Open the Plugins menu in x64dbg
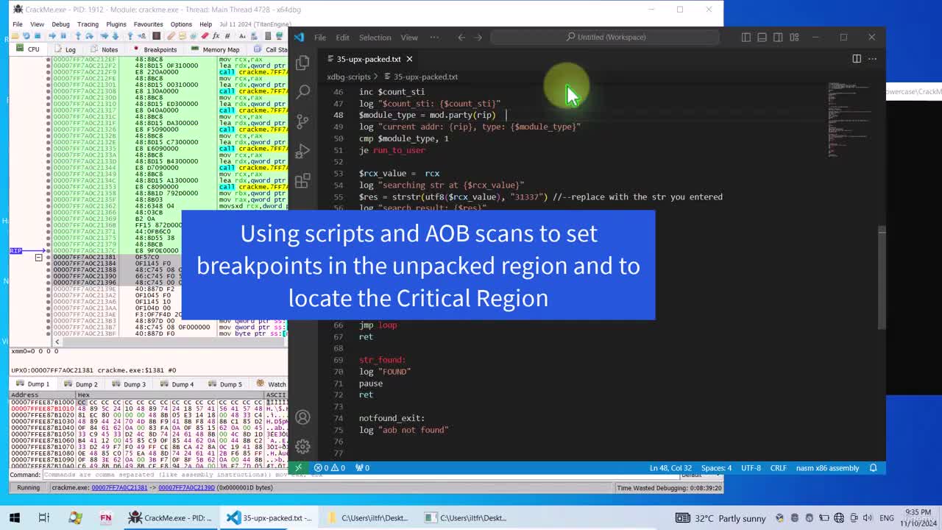Image resolution: width=942 pixels, height=530 pixels. click(x=116, y=24)
